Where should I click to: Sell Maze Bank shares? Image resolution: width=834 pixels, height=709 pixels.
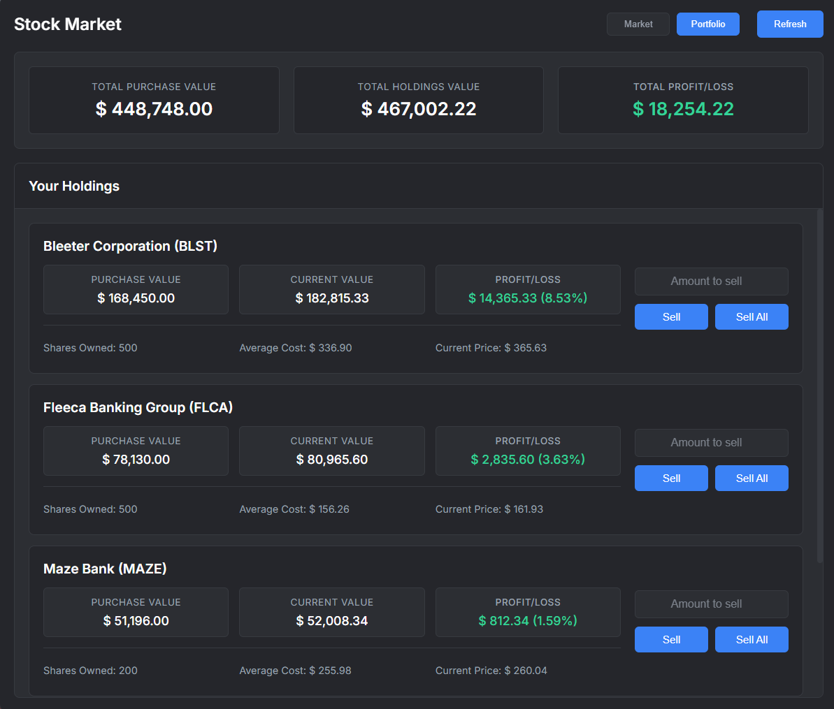[x=670, y=639]
